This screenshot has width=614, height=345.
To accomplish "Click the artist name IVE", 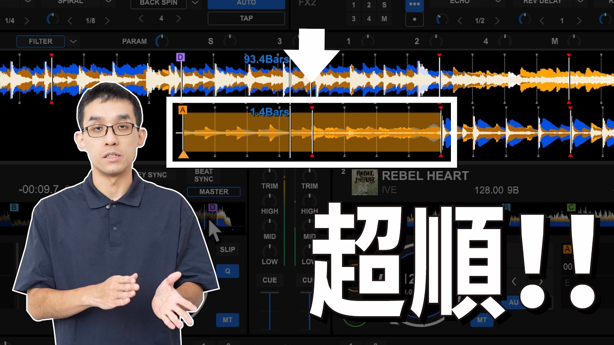I will [390, 190].
